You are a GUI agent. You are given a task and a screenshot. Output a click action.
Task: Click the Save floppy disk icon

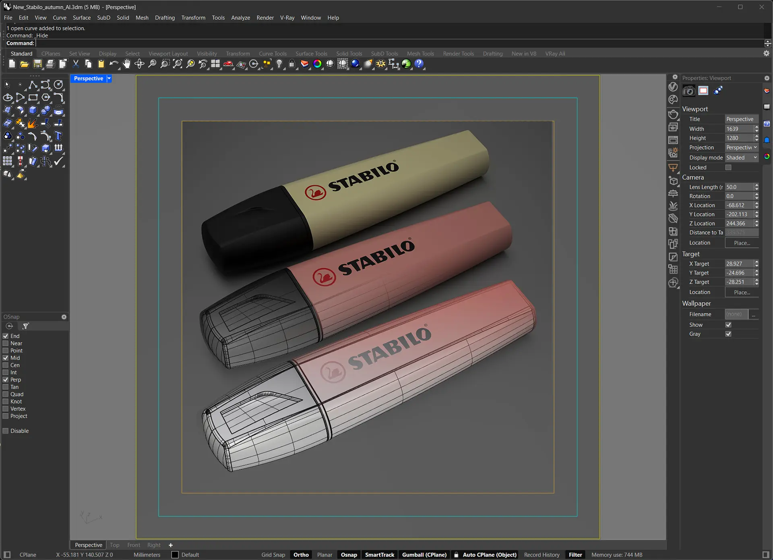(37, 64)
